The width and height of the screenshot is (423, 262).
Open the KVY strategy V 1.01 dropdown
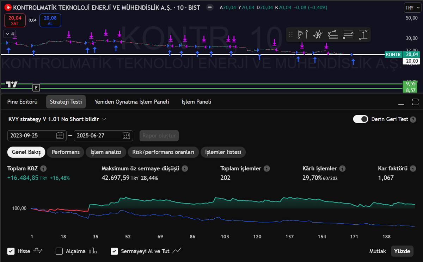[x=57, y=119]
